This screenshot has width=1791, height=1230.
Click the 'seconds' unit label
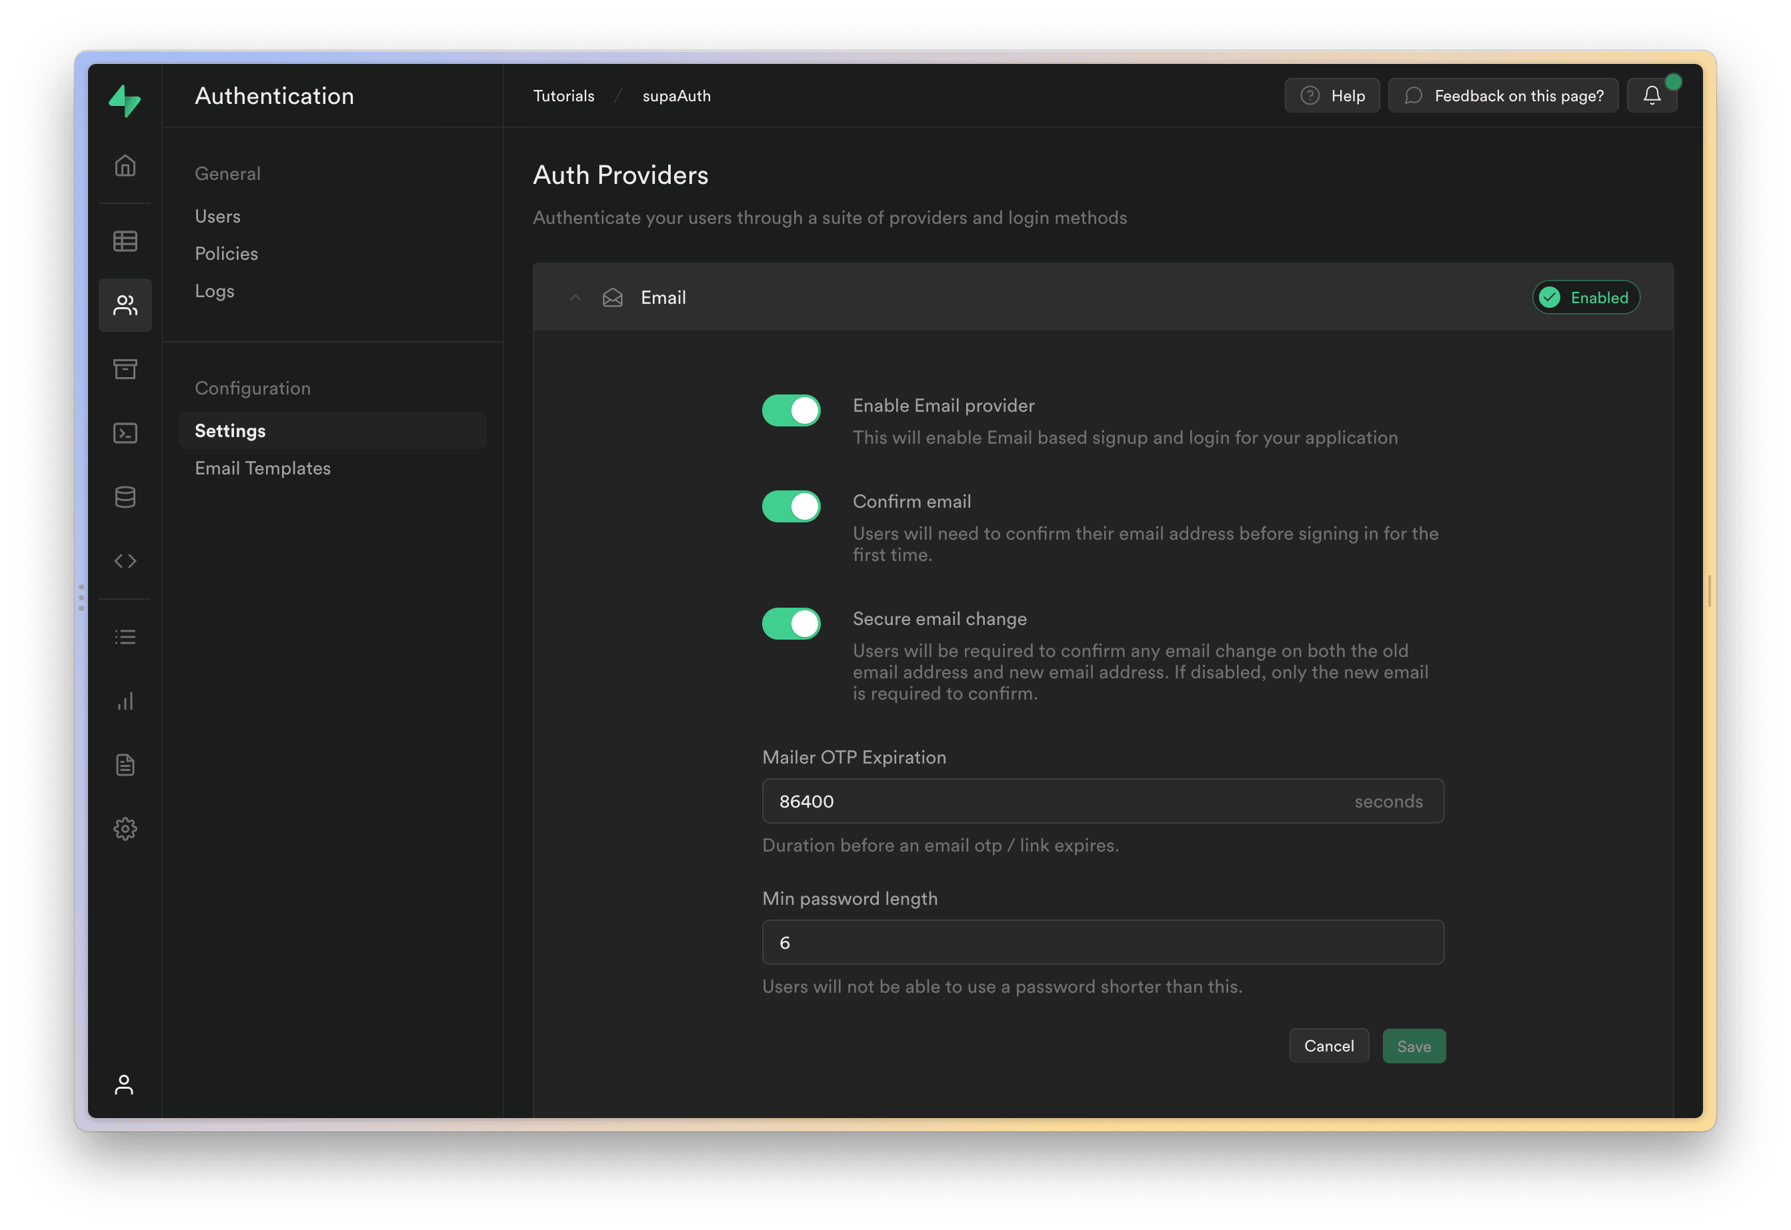(x=1388, y=802)
